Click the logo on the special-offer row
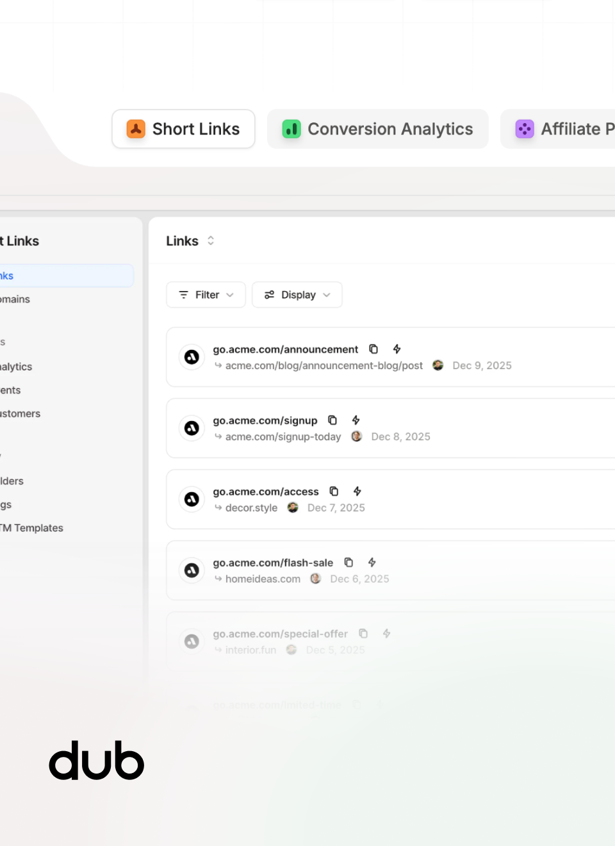The height and width of the screenshot is (846, 615). [x=192, y=642]
